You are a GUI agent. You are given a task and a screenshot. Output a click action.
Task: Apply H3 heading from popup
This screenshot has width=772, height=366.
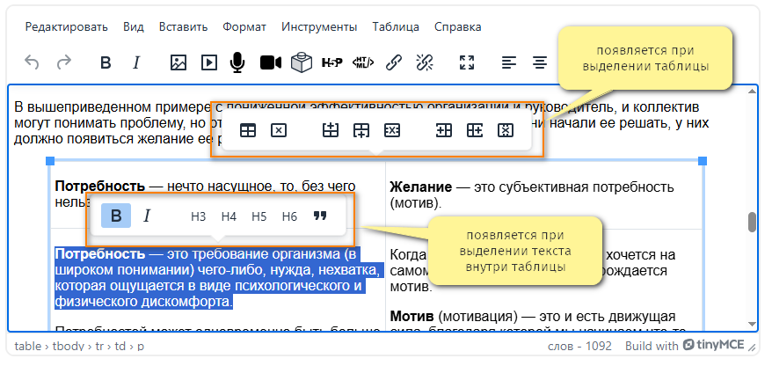[x=198, y=216]
